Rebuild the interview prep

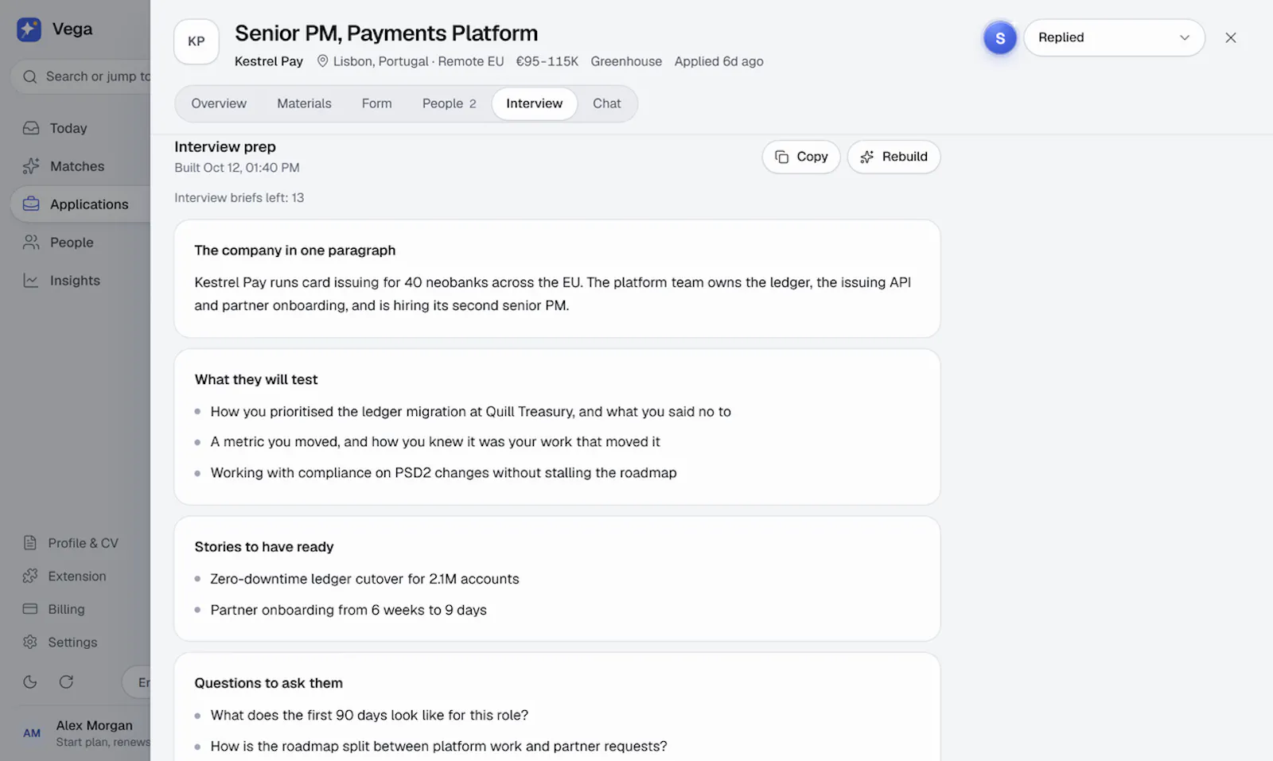pyautogui.click(x=893, y=157)
